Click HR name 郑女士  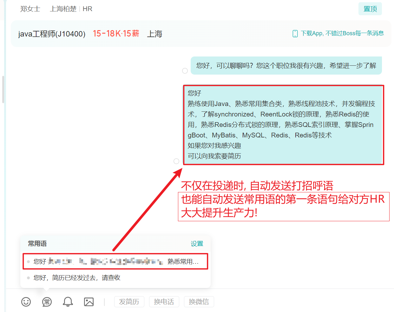coord(30,9)
